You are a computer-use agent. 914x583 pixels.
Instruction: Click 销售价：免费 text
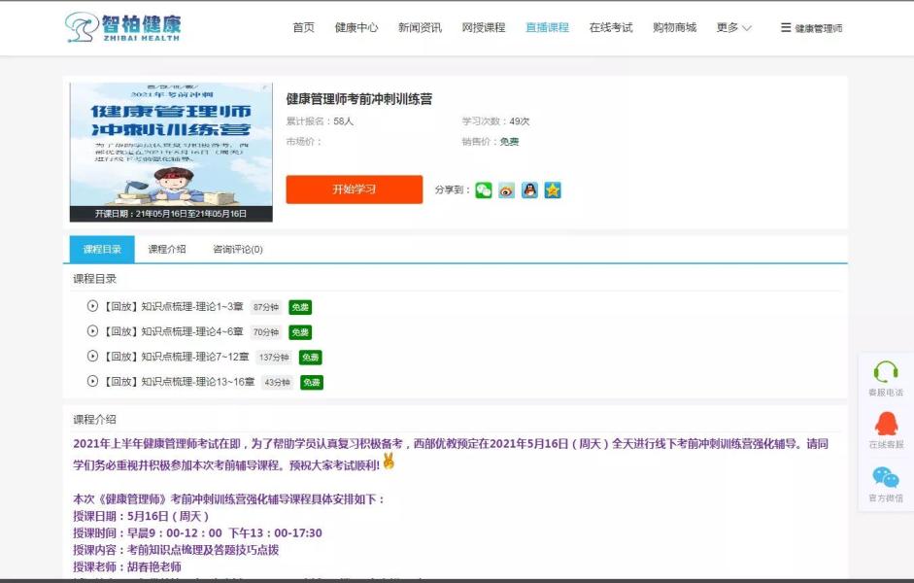(491, 142)
